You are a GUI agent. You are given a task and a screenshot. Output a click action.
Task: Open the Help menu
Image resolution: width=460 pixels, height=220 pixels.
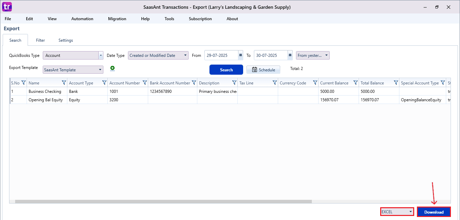[x=145, y=19]
